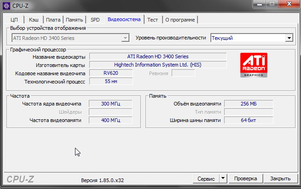Click the Ширина шины памяти label
301x189 pixels.
[x=195, y=120]
